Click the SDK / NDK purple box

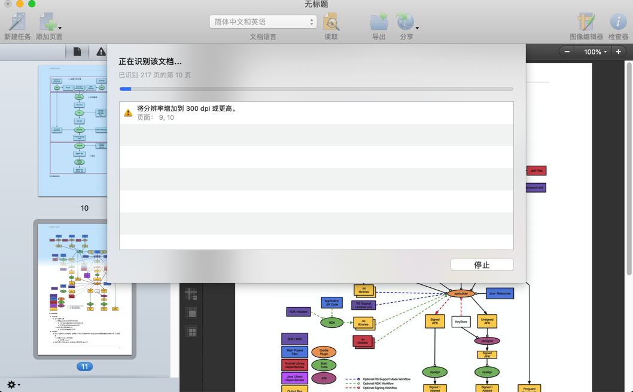[x=295, y=339]
